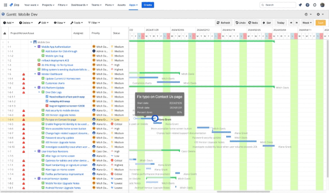Open the View dropdown in toolbar
Viewport: 329px width, 193px height.
click(x=60, y=23)
